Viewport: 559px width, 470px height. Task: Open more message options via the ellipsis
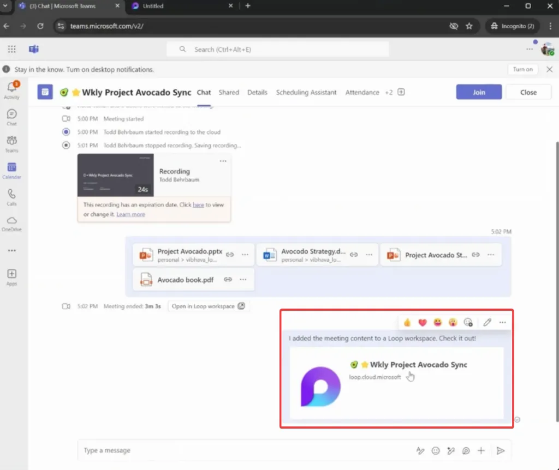coord(502,322)
